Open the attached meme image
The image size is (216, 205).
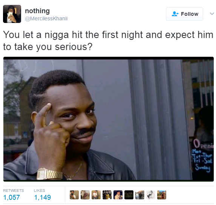[x=109, y=119]
